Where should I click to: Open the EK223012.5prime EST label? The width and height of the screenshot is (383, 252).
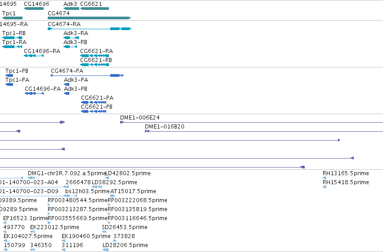(x=54, y=227)
